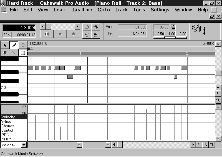Toggle the Snap to Grid button
The width and height of the screenshot is (222, 157).
point(23,53)
